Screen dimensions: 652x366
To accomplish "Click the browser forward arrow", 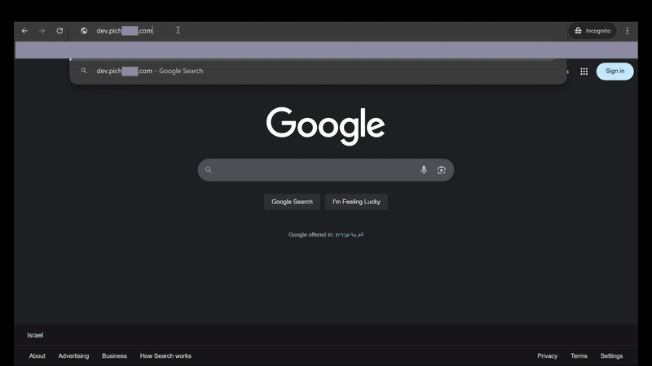I will tap(42, 31).
